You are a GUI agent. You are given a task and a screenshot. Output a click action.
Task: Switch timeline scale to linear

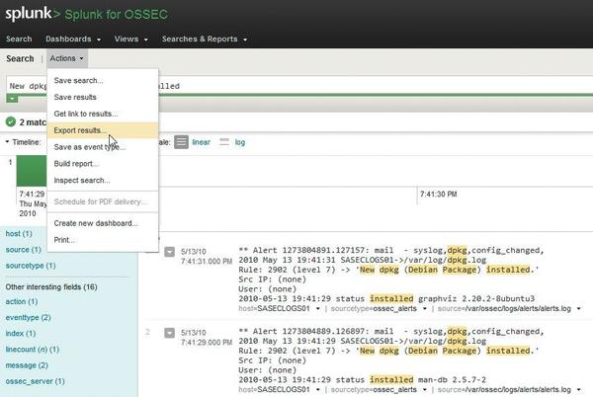click(201, 142)
